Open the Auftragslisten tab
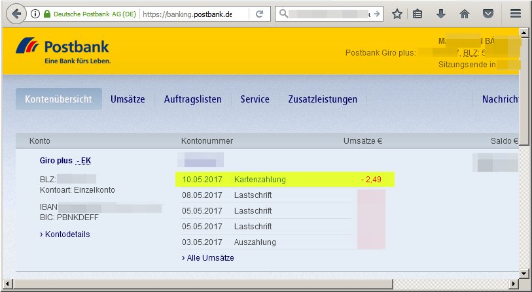Image resolution: width=532 pixels, height=292 pixels. point(192,99)
